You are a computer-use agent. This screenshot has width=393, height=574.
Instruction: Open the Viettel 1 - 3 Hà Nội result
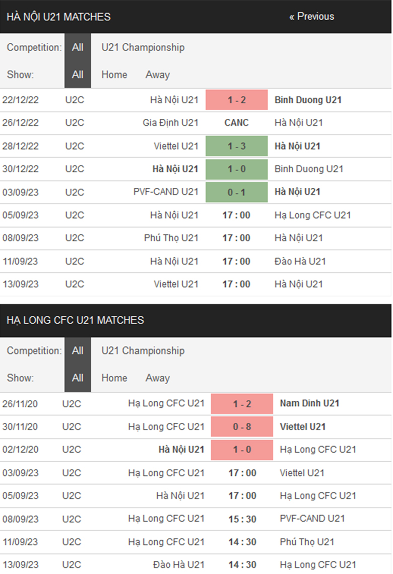237,146
